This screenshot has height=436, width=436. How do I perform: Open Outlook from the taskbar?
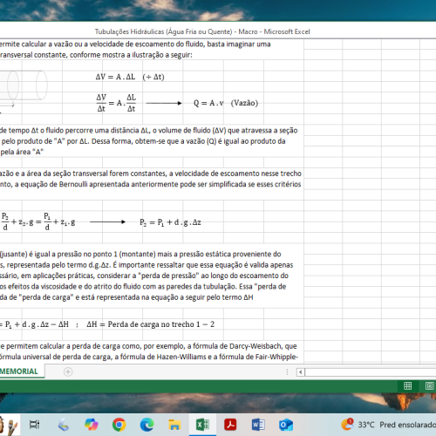[286, 425]
